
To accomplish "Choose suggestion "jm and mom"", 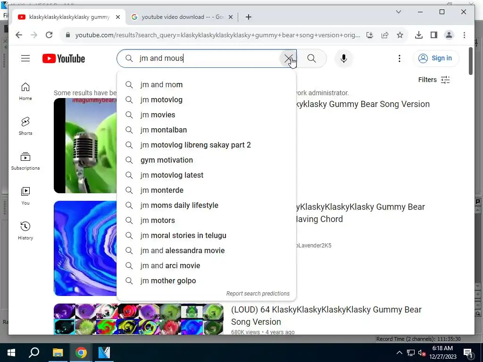I will pos(207,85).
